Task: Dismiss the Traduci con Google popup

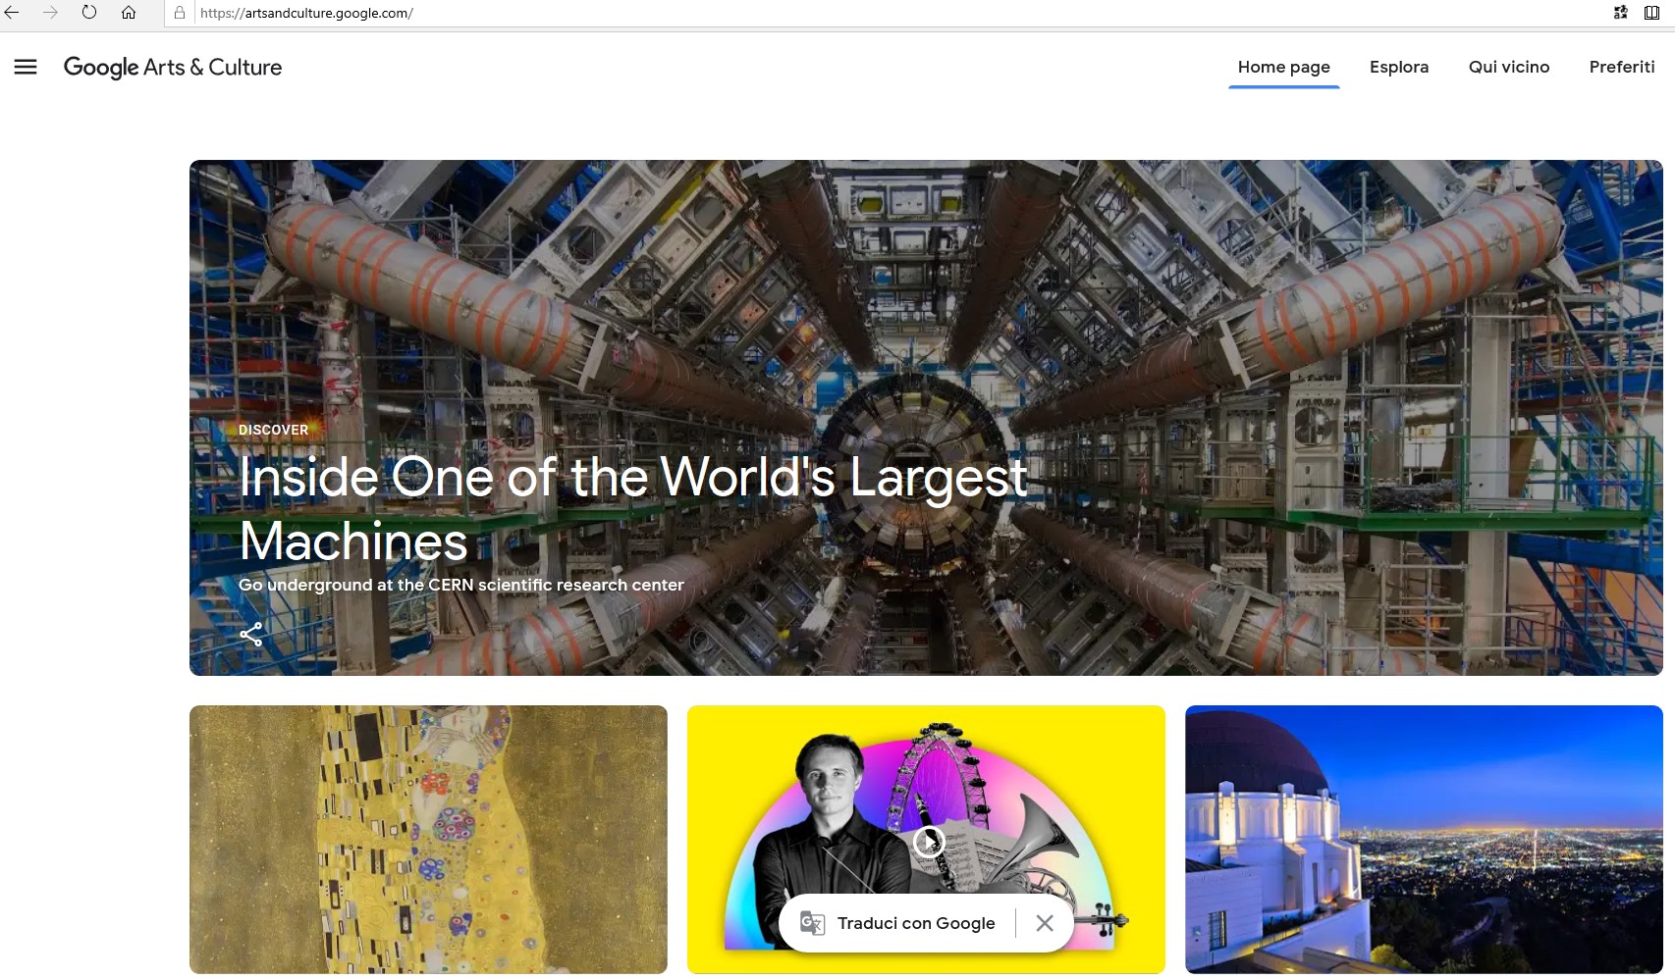Action: click(x=1045, y=923)
